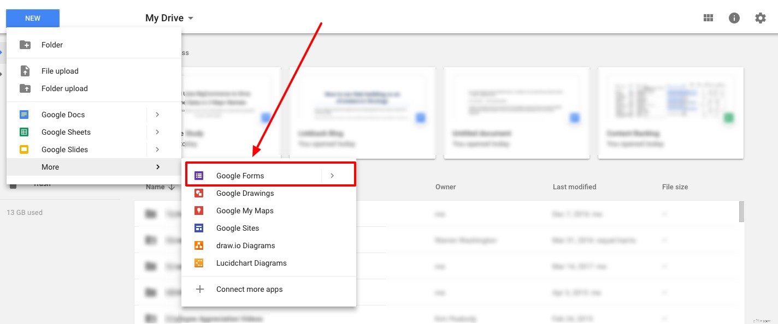Open Google Sheets from the New menu
Screen dimensions: 778x324
point(66,132)
